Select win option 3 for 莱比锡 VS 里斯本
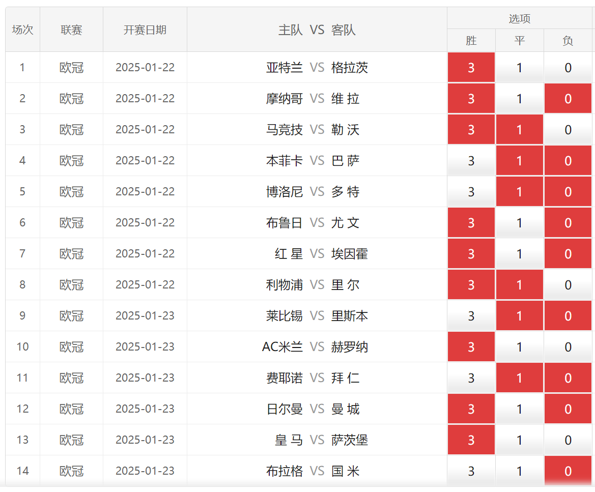 coord(471,316)
